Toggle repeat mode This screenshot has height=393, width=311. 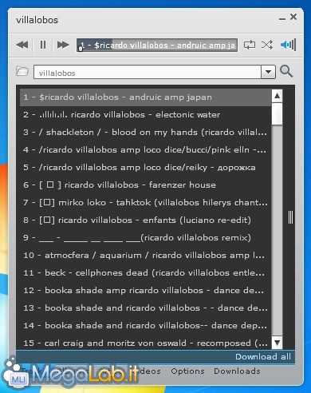(x=250, y=45)
